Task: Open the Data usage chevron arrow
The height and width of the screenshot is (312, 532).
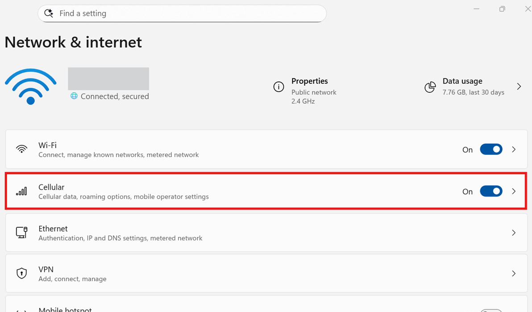Action: (519, 86)
